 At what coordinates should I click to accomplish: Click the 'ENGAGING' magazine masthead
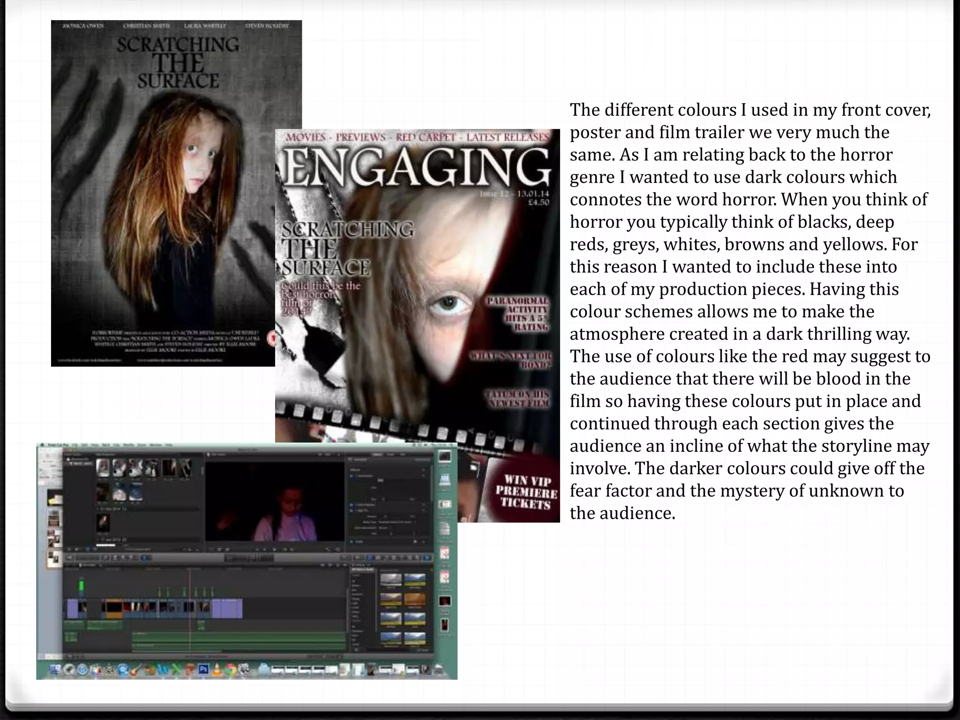[x=417, y=167]
